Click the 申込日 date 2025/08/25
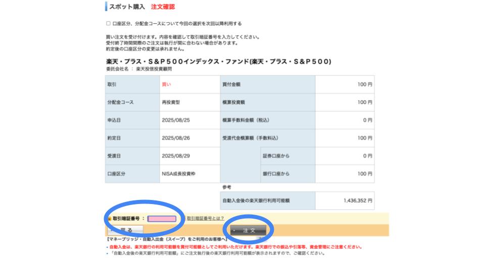This screenshot has height=272, width=485. click(x=176, y=120)
